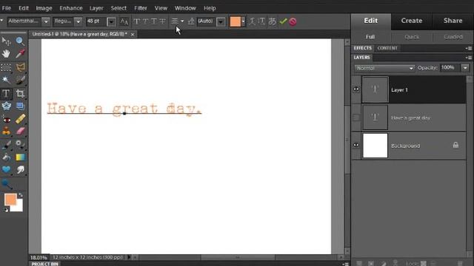This screenshot has height=266, width=474.
Task: Toggle Anti-aliased text option
Action: [x=124, y=21]
